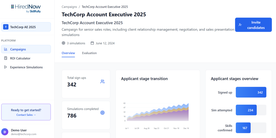Click the target icon beside 3 simulations
Viewport: 276px width, 138px height.
click(63, 43)
